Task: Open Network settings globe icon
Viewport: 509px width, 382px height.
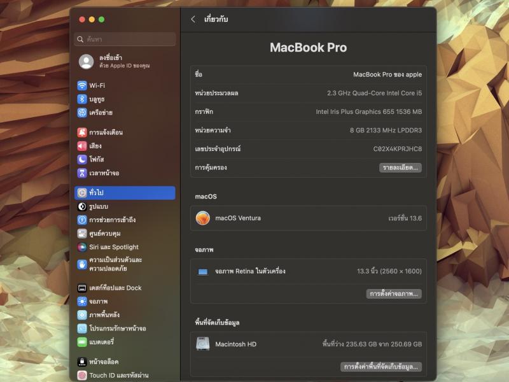Action: pyautogui.click(x=82, y=113)
